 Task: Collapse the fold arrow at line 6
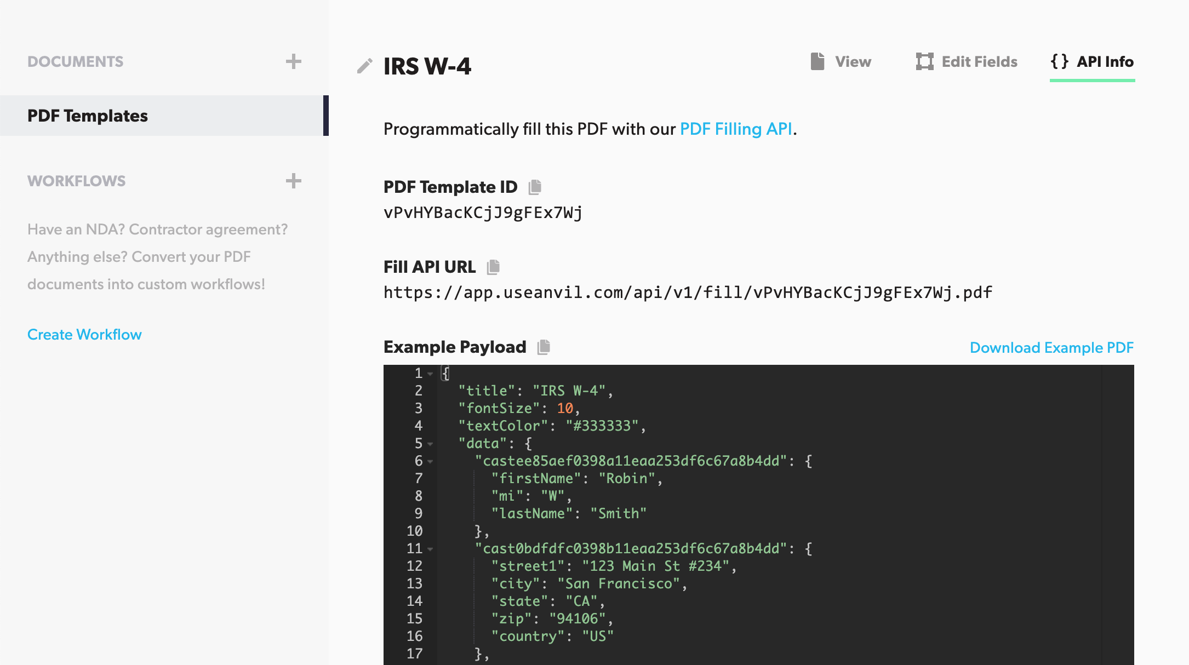click(x=431, y=462)
